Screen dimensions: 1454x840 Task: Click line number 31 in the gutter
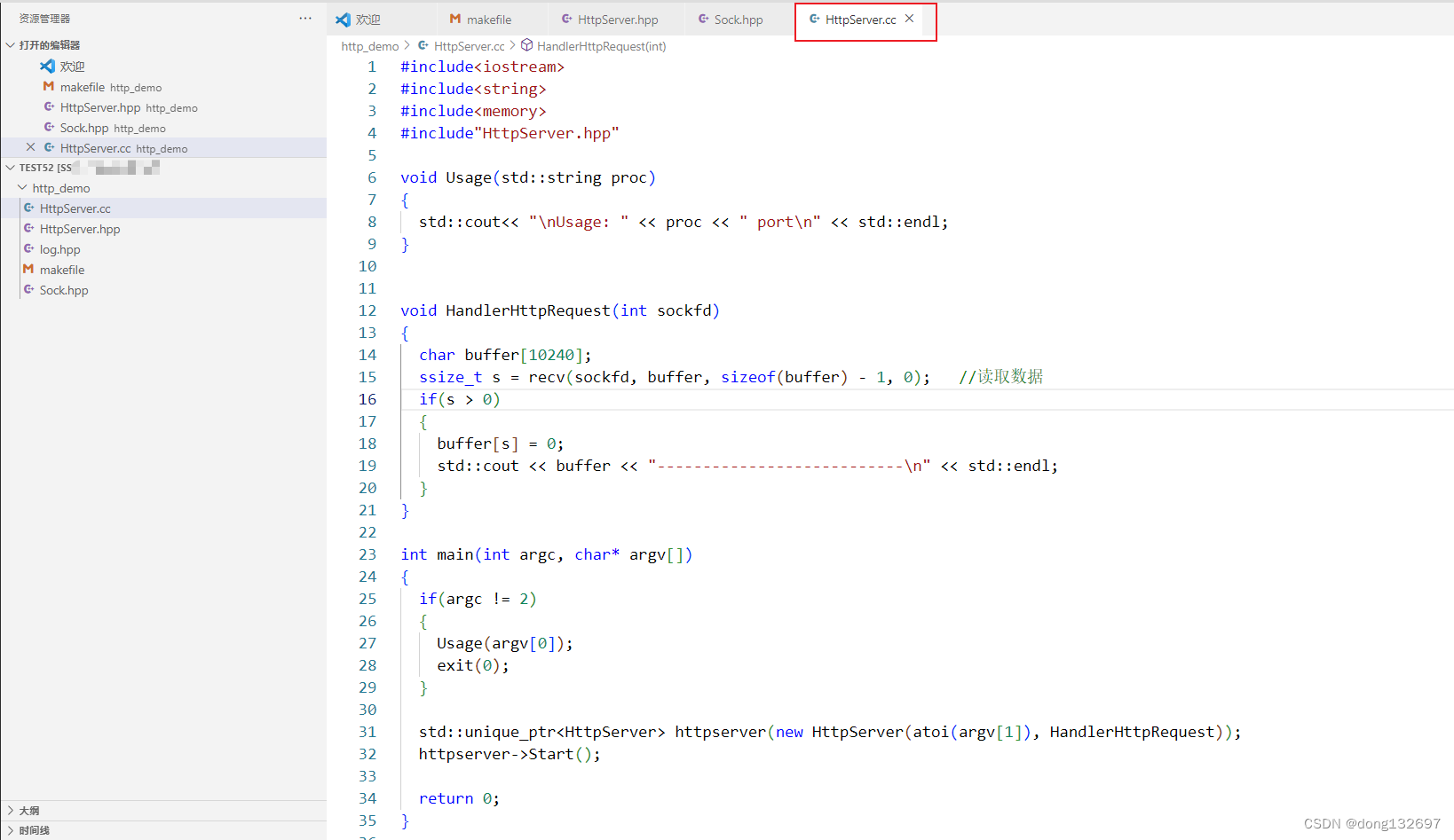click(367, 732)
